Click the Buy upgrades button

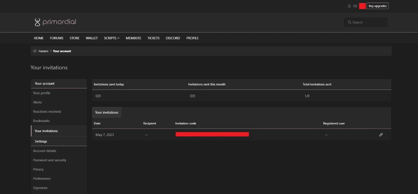point(377,6)
